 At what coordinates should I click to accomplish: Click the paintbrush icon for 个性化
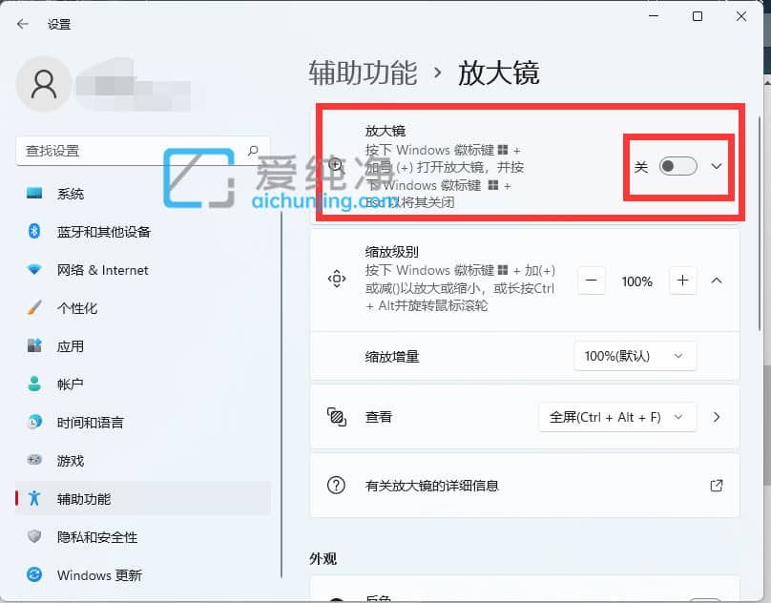(34, 308)
